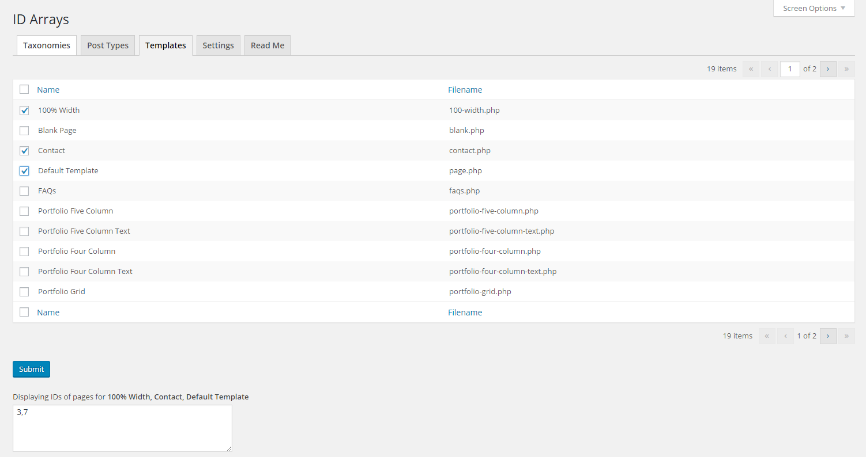Go to next page in top pagination
Screen dimensions: 866x457
[828, 69]
